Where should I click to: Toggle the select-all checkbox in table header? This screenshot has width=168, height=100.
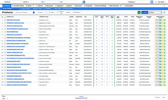point(5,17)
